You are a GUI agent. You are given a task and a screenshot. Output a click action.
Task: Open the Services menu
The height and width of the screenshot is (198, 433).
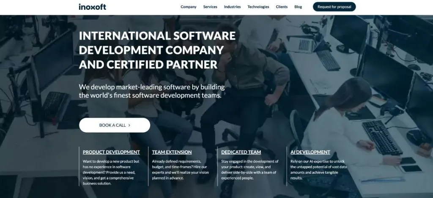[x=210, y=7]
